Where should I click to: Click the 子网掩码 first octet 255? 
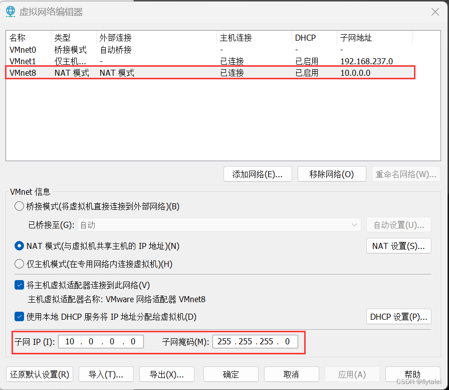pyautogui.click(x=224, y=341)
